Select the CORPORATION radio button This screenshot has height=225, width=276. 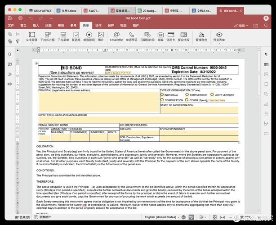162,100
